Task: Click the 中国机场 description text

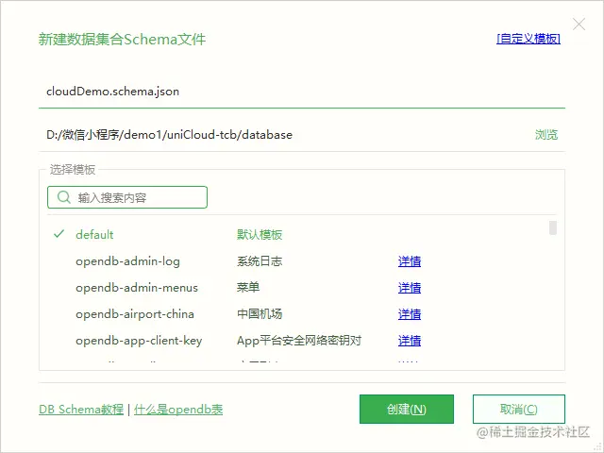Action: tap(260, 314)
